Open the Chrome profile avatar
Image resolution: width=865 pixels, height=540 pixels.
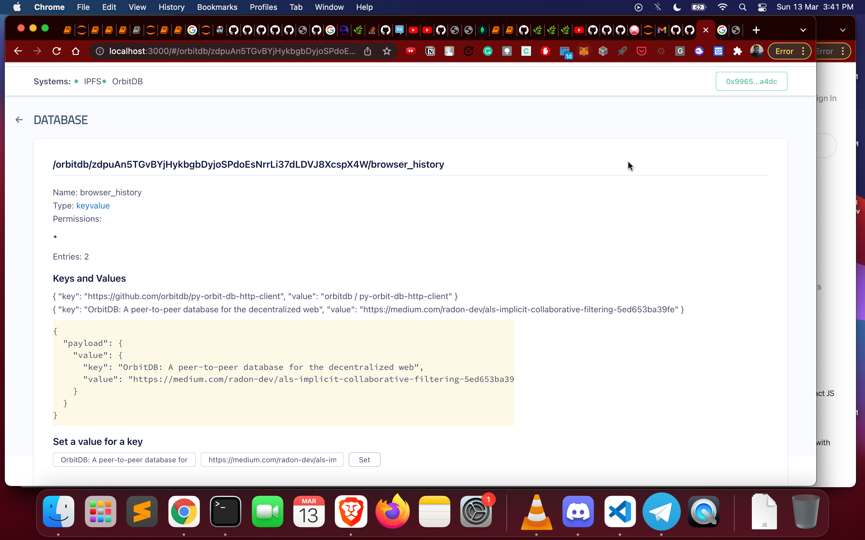(x=756, y=51)
